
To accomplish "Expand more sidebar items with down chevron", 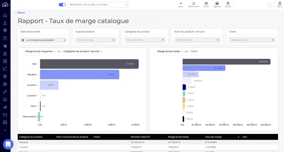I will pos(5,130).
